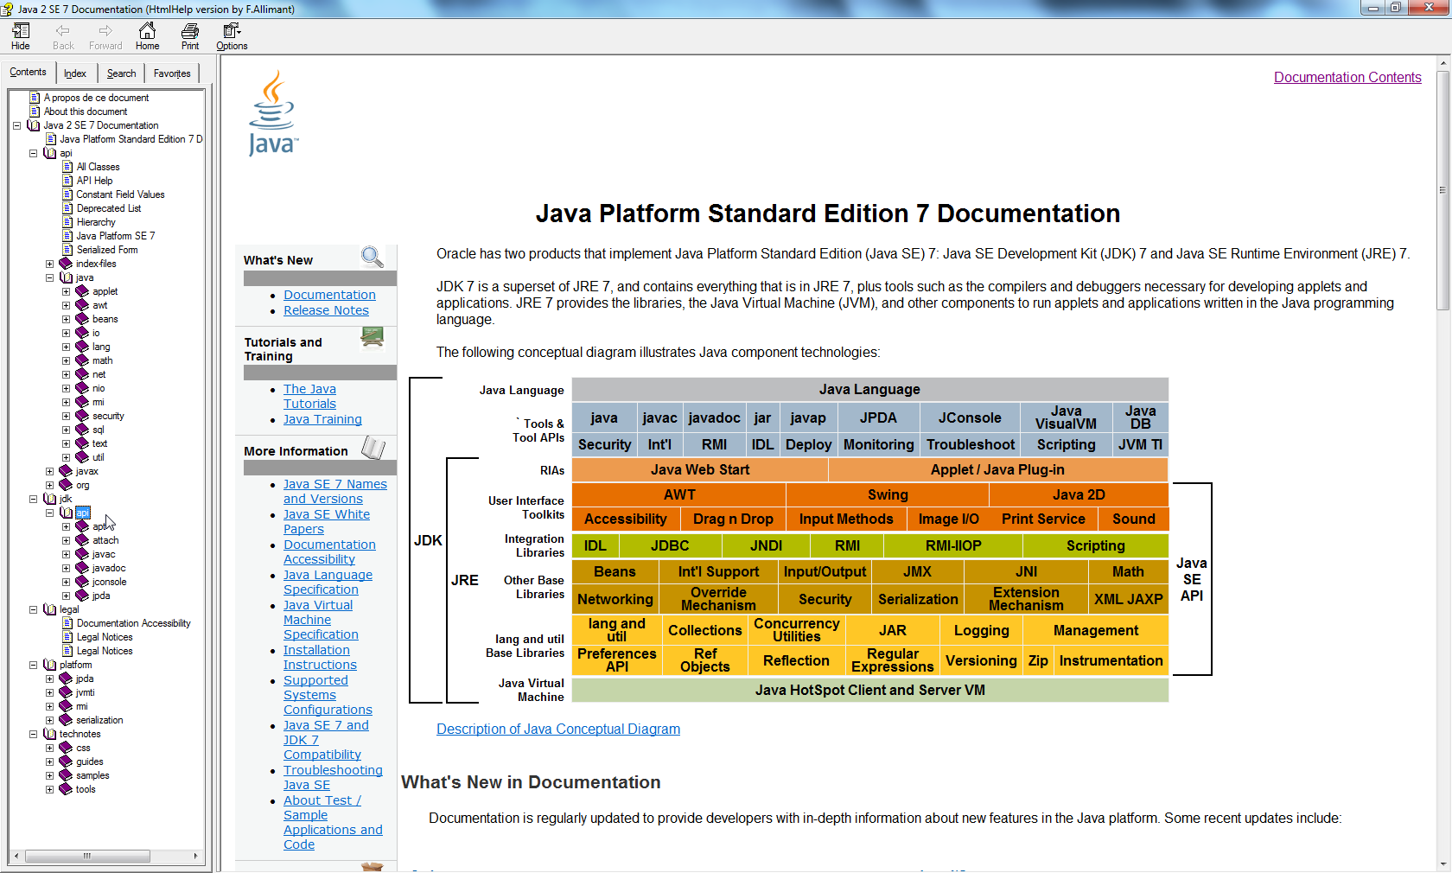Viewport: 1452px width, 873px height.
Task: Open Description of Java Conceptual Diagram link
Action: 558,730
